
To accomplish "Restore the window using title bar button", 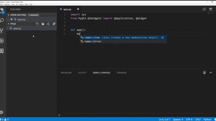I will click(x=212, y=2).
